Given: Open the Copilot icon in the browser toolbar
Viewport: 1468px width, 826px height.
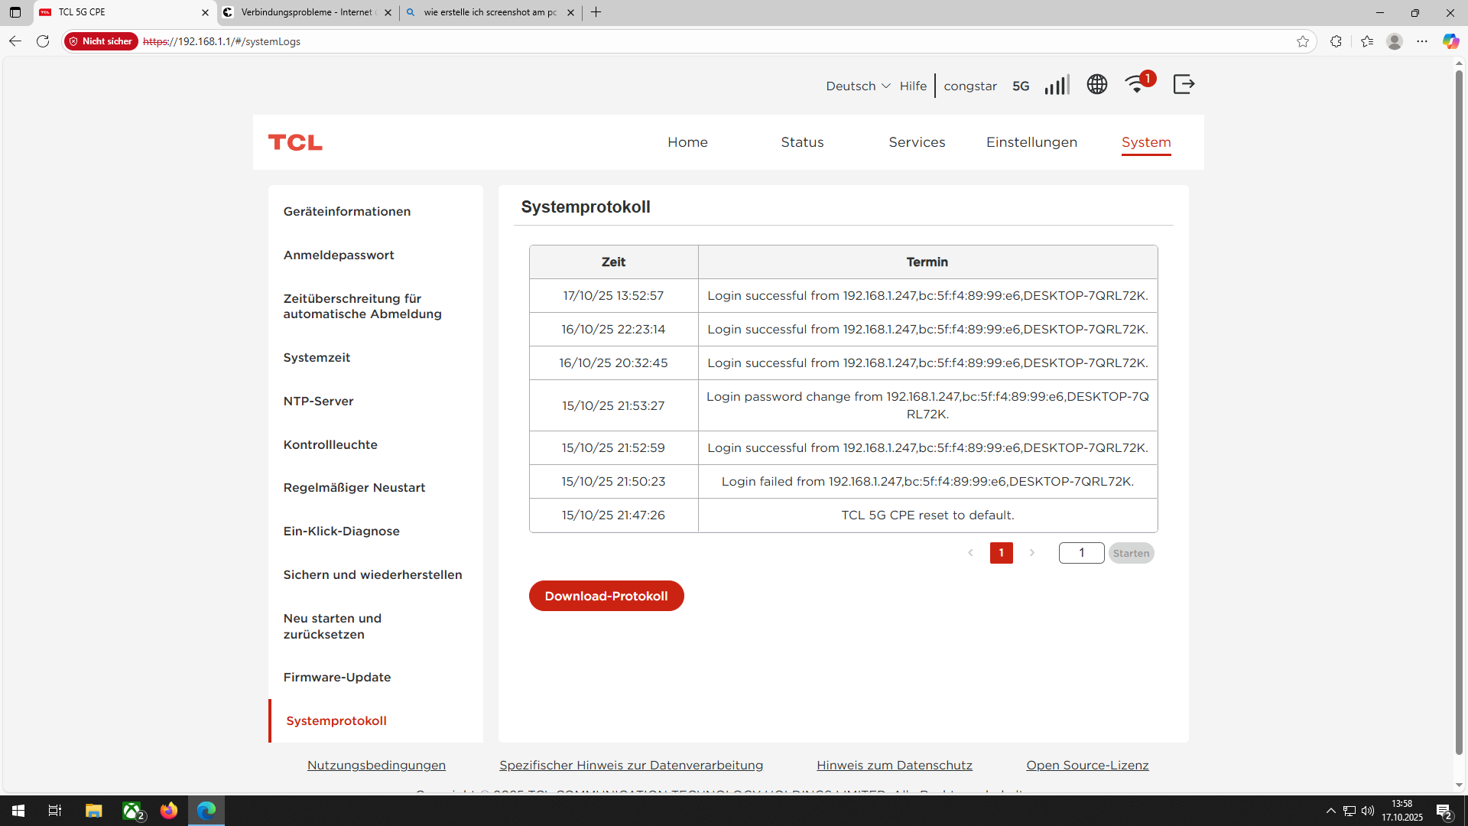Looking at the screenshot, I should click(x=1450, y=41).
